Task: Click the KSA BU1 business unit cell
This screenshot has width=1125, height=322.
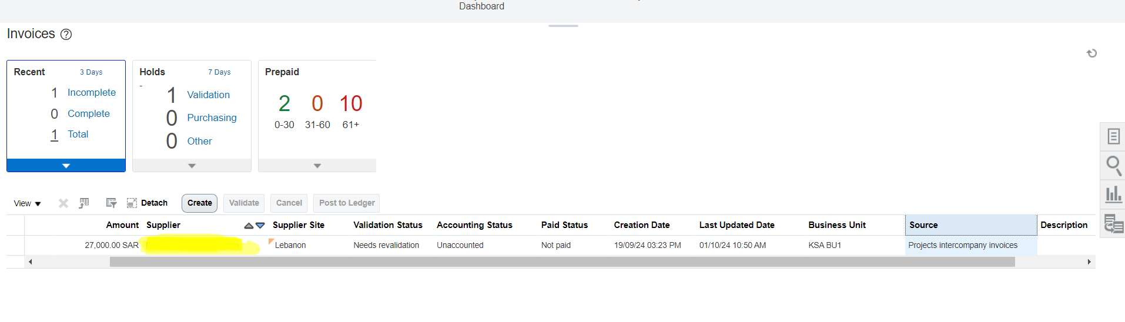Action: [x=825, y=245]
